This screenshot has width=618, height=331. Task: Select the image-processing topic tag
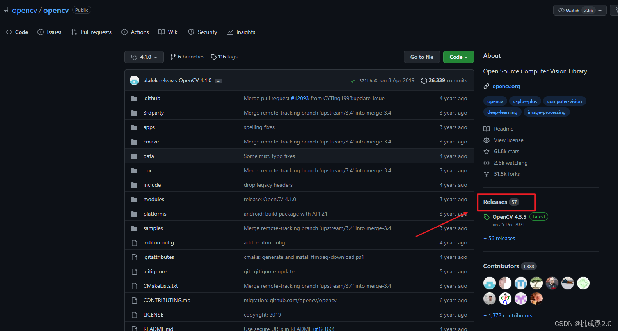546,112
